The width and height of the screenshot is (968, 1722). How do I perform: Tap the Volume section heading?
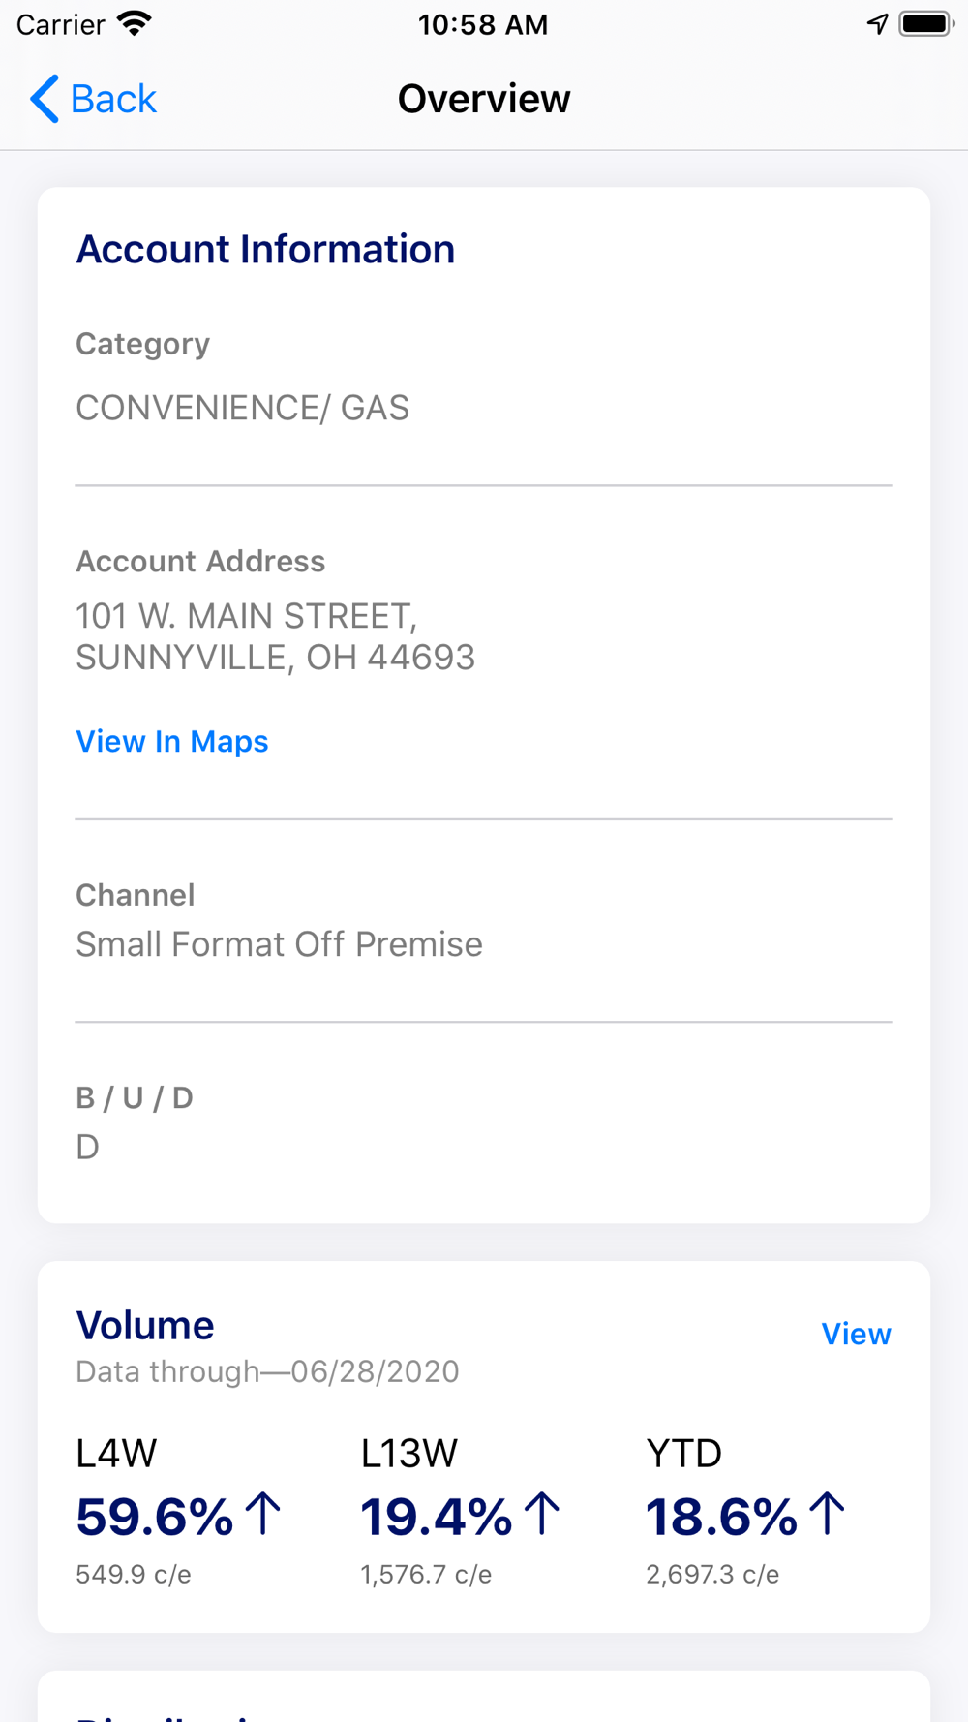[145, 1325]
